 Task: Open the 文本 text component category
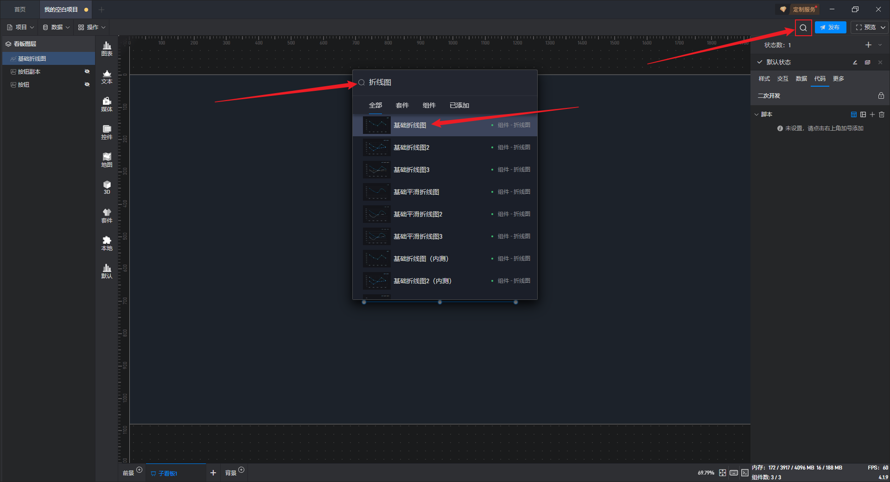coord(107,76)
